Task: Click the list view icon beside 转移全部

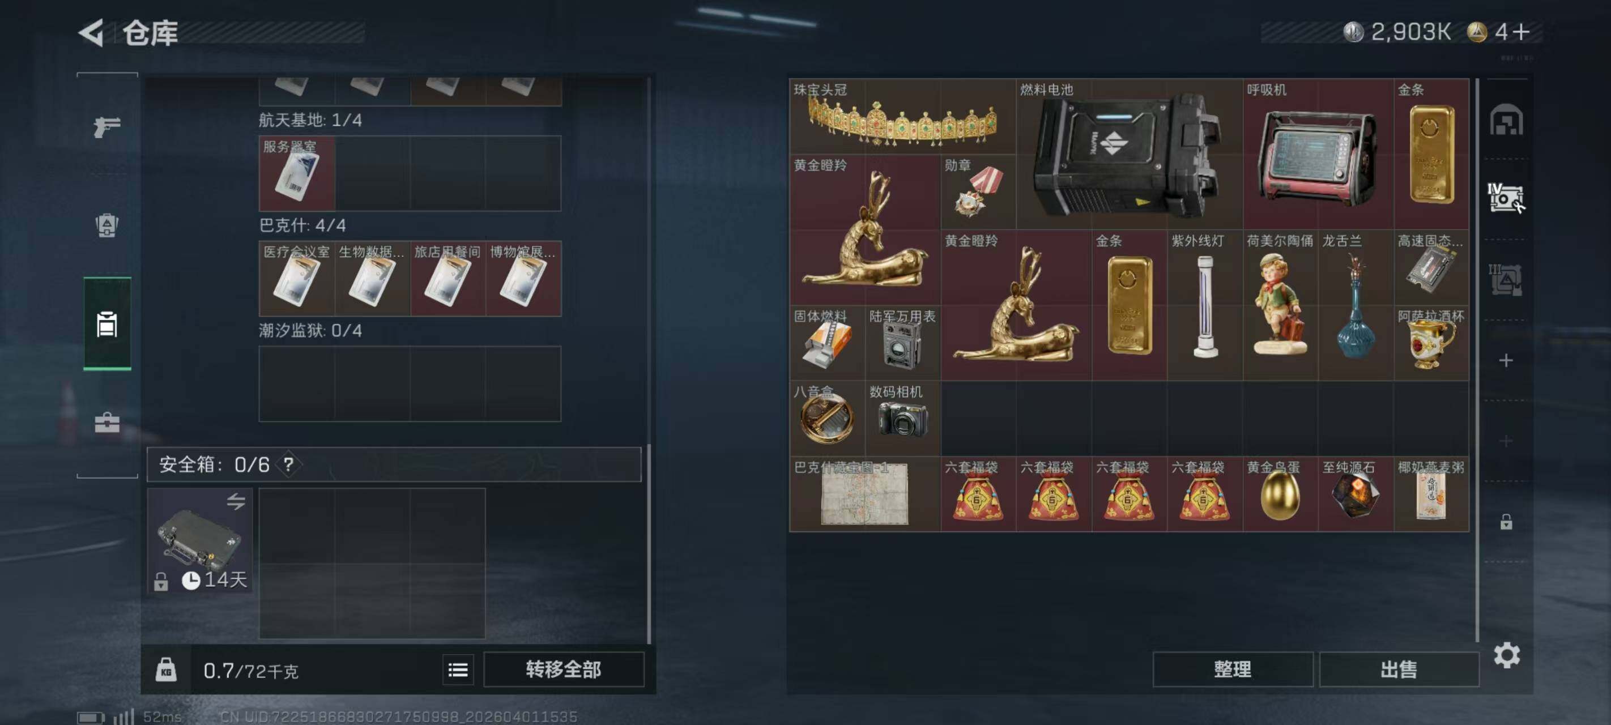Action: (x=458, y=670)
